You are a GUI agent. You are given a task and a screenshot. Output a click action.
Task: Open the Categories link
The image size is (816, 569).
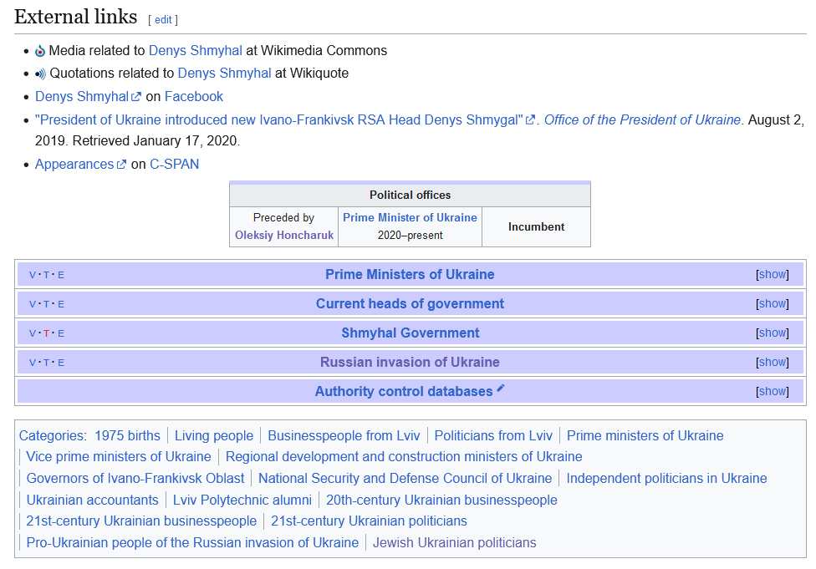coord(52,435)
